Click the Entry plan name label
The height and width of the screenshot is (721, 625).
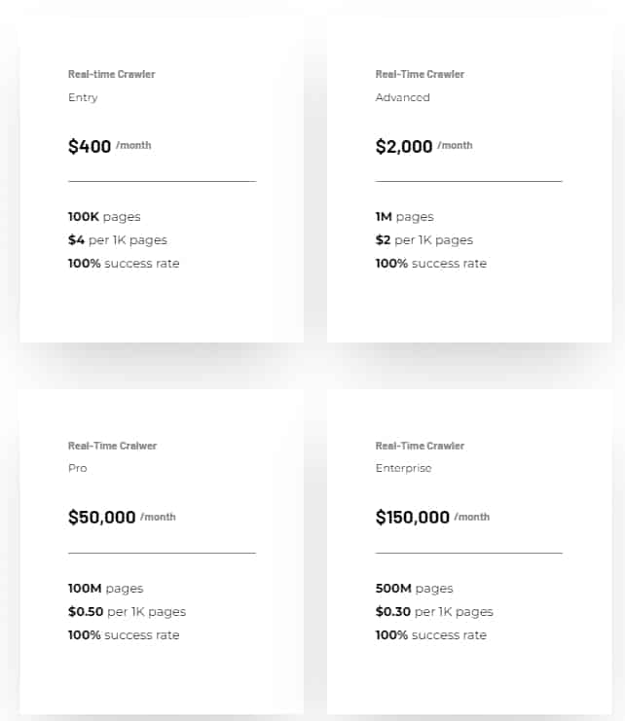pyautogui.click(x=83, y=97)
